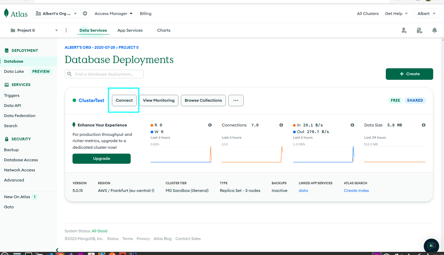Screen dimensions: 444x255
Task: Click the SHARED badge on the cluster
Action: coord(415,100)
